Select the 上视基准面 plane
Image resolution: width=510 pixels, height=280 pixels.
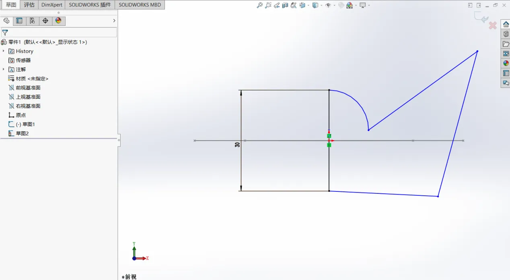24,97
